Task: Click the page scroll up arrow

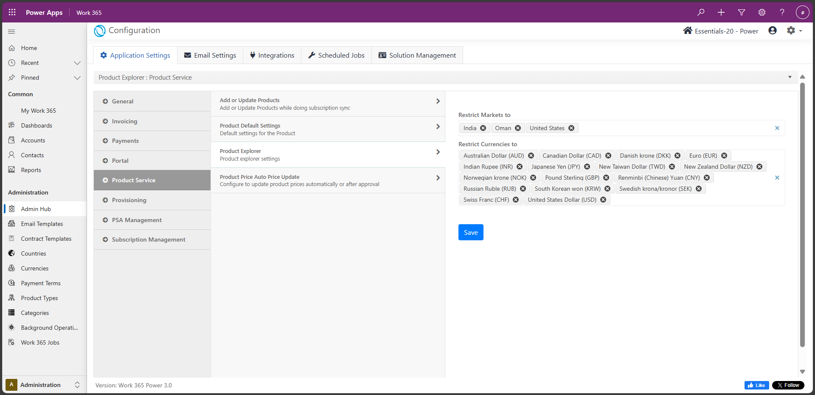Action: (802, 77)
